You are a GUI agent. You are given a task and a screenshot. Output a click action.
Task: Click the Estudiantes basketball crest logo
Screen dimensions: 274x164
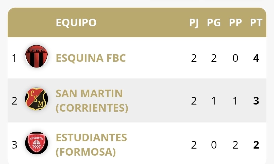[x=37, y=143]
